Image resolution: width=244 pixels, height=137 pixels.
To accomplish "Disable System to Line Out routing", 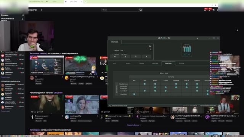I will coord(197,91).
